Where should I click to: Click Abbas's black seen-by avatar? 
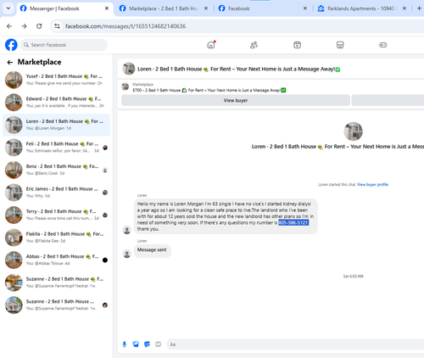coord(105,260)
